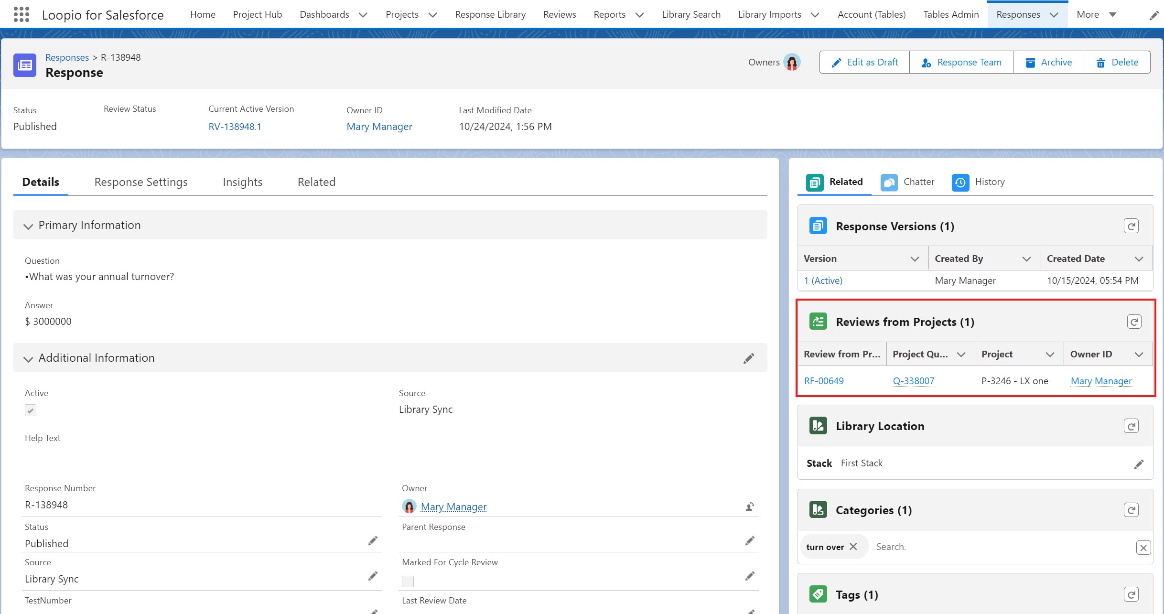This screenshot has width=1164, height=614.
Task: Toggle Marked For Cycle Review checkbox
Action: click(x=408, y=581)
